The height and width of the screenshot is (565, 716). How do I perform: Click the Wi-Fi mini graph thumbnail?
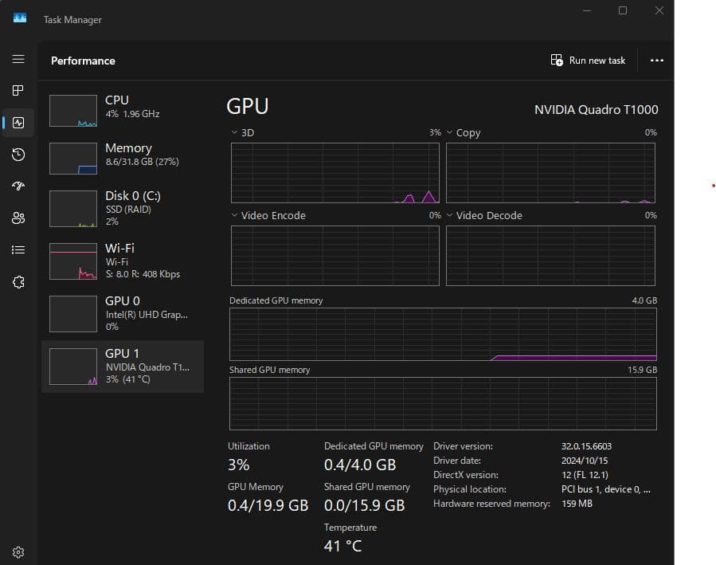click(x=73, y=261)
